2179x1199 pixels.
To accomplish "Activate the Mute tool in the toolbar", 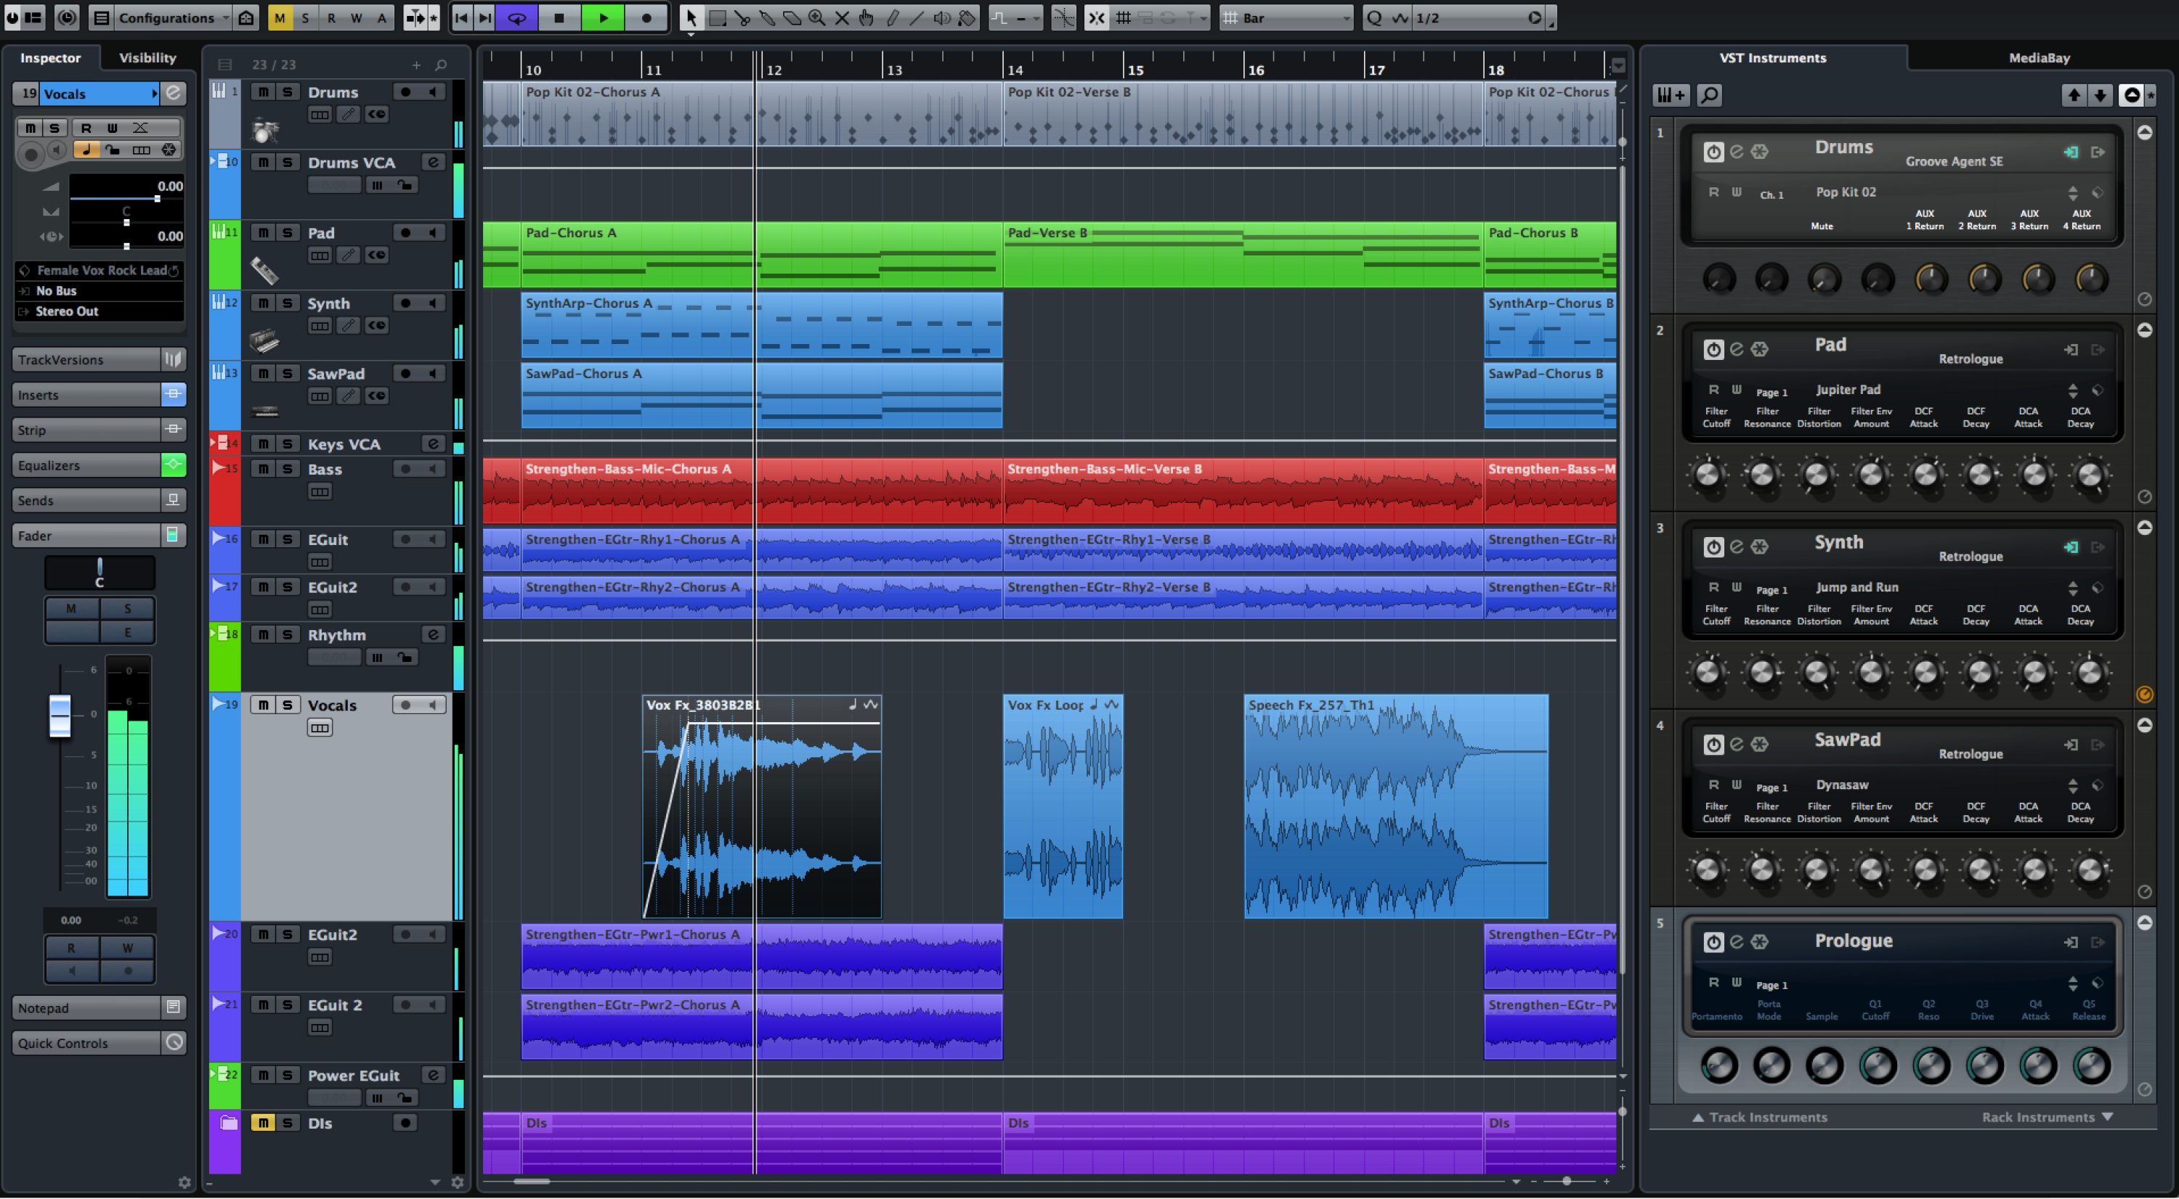I will pyautogui.click(x=843, y=17).
